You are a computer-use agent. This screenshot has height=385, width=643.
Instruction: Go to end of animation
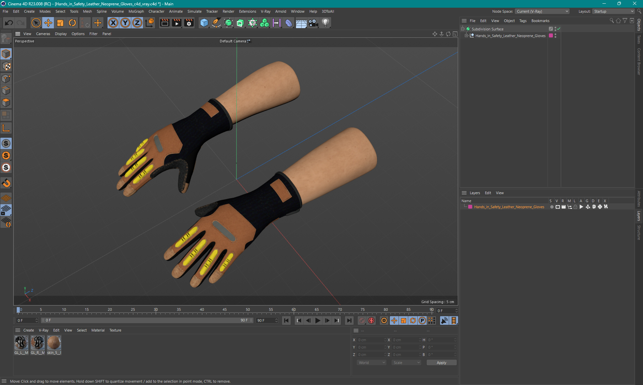tap(349, 320)
